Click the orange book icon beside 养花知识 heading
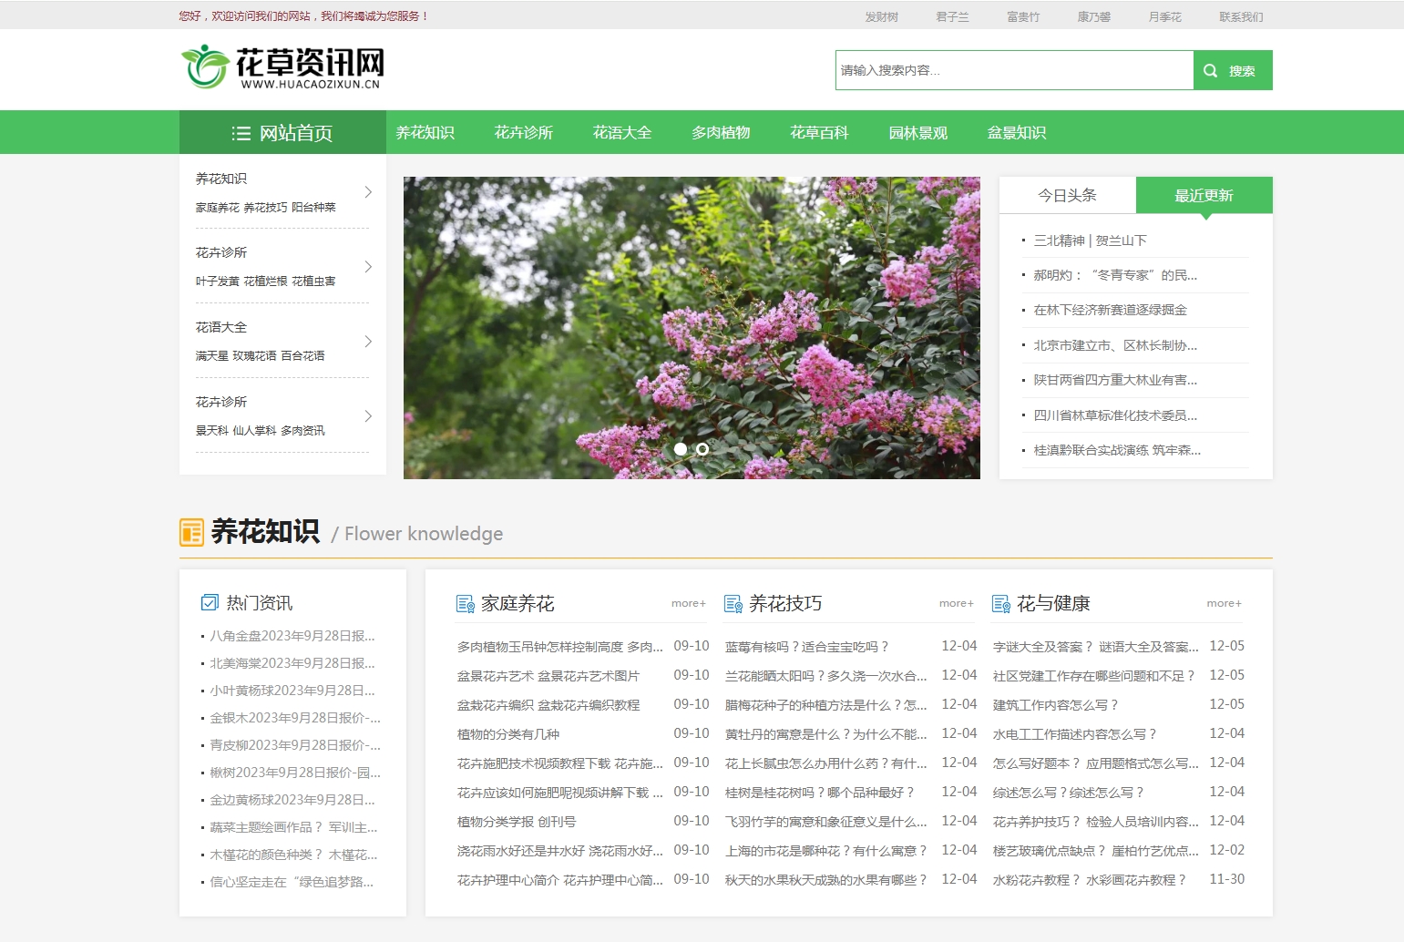Screen dimensions: 1404x942 (191, 532)
